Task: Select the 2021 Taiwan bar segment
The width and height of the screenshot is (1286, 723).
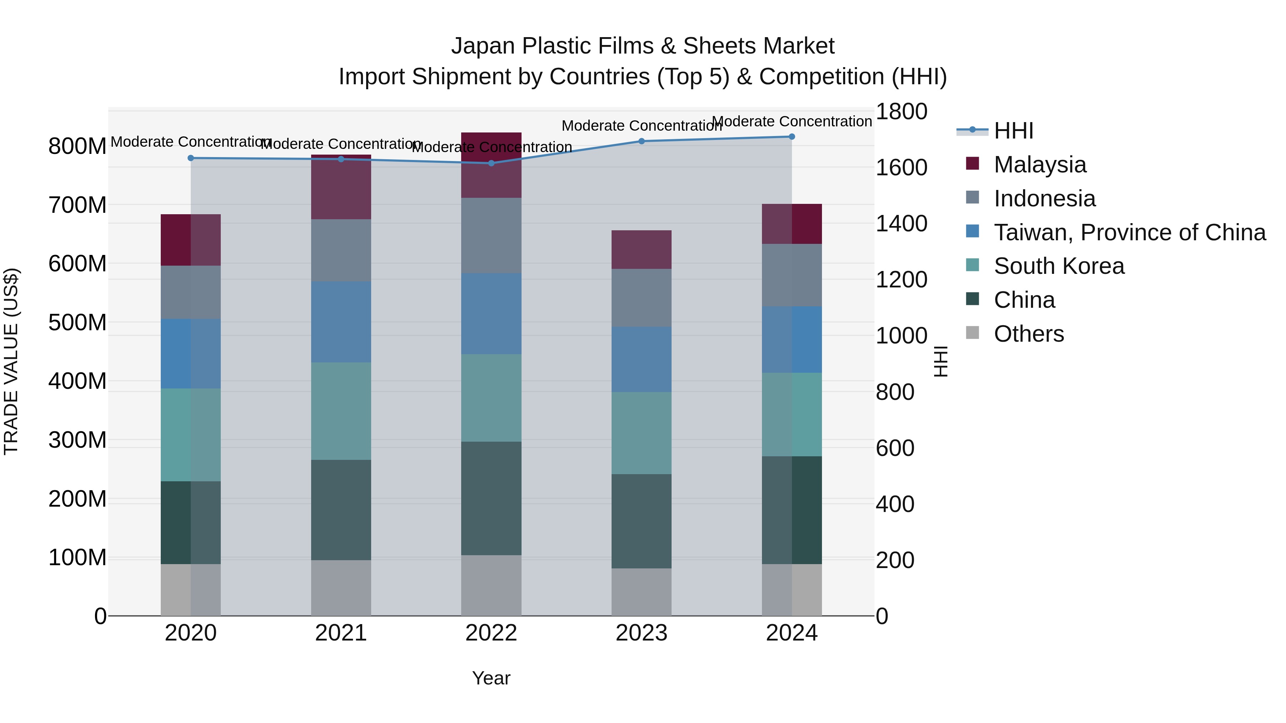Action: pyautogui.click(x=341, y=322)
